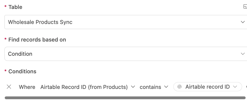This screenshot has height=102, width=247.
Task: Open the Condition dropdown under Find records
Action: pyautogui.click(x=126, y=54)
